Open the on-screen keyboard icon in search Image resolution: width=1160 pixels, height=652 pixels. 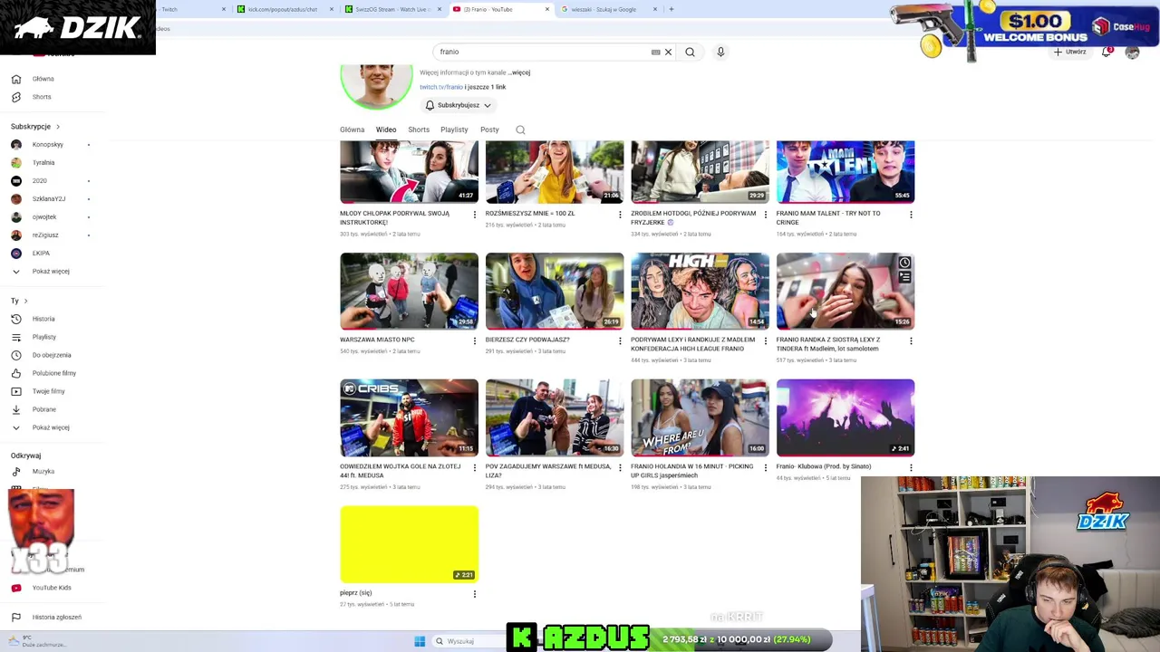[x=655, y=52]
